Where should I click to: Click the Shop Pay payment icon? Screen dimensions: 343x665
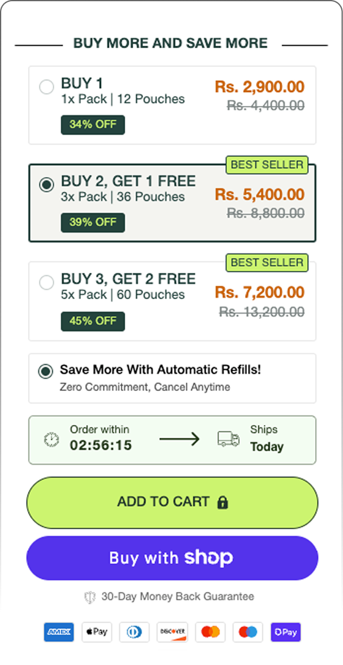286,632
